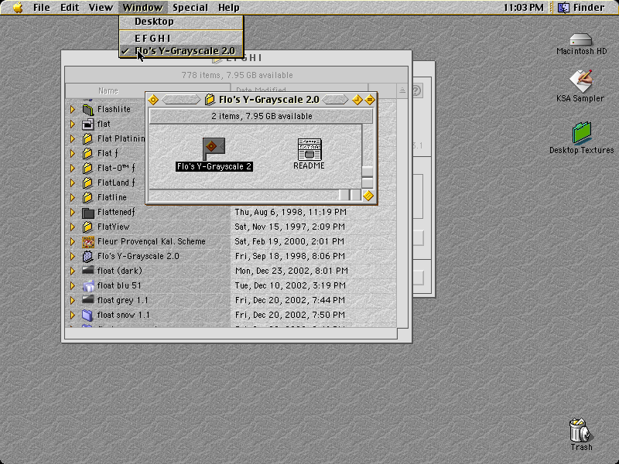Screen dimensions: 619x464
Task: Open the README document icon
Action: [x=309, y=149]
